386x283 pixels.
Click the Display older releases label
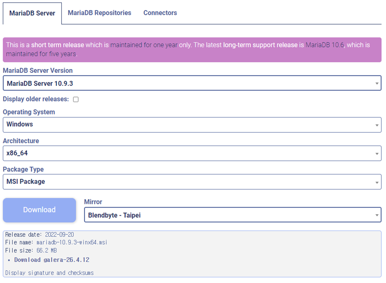click(36, 99)
